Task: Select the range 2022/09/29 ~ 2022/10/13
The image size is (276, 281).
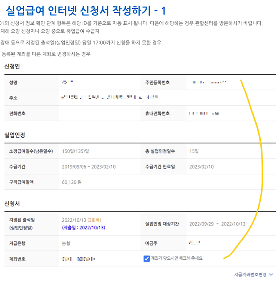Action: pos(217,224)
